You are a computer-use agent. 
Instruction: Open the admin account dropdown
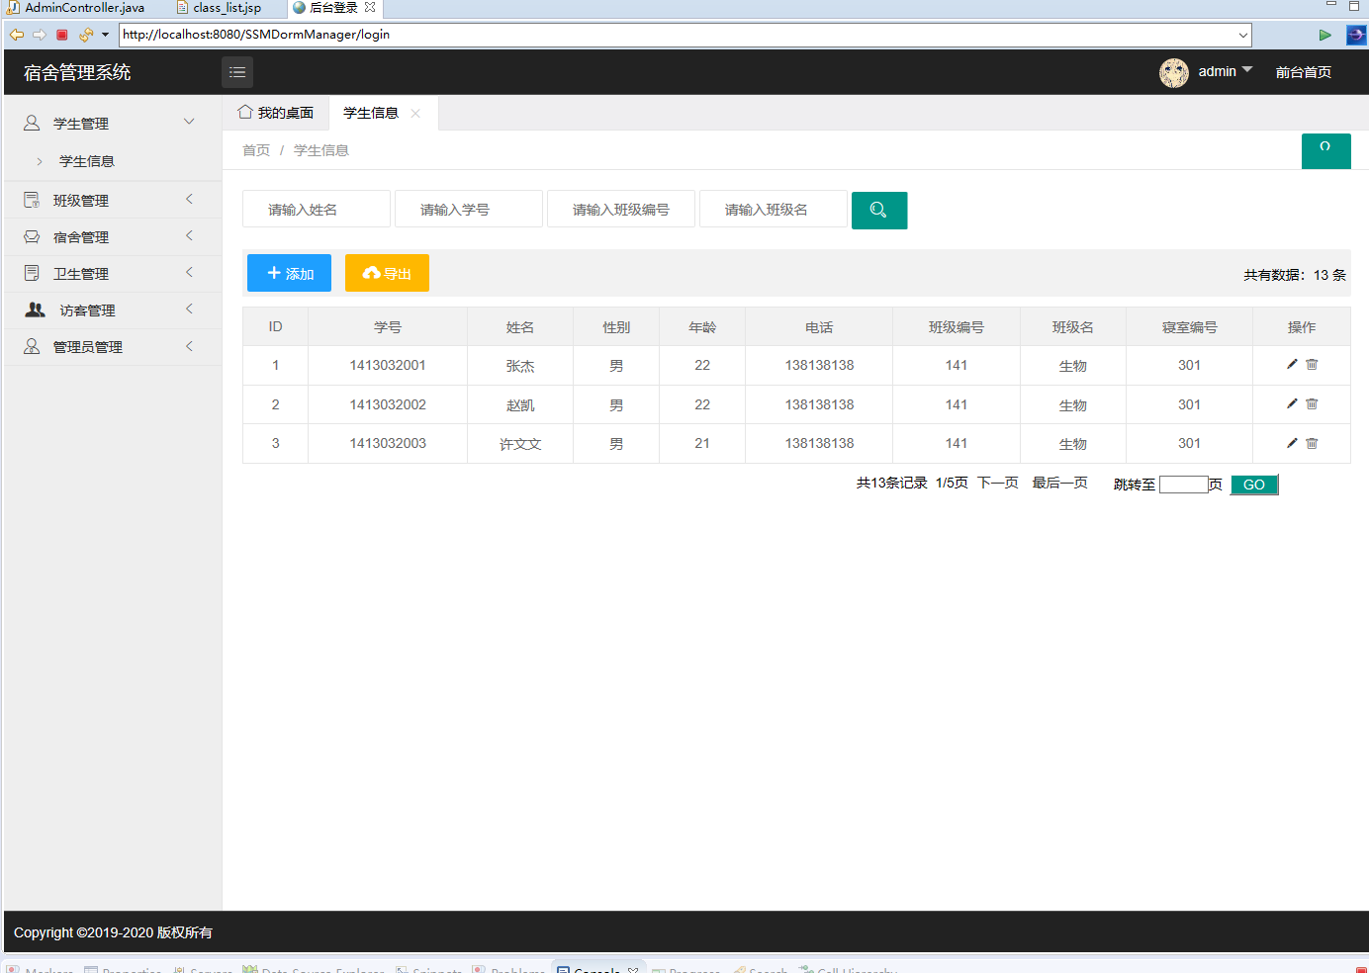1222,71
